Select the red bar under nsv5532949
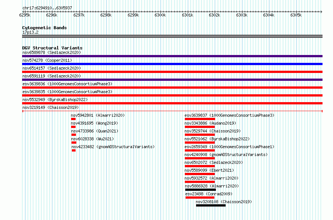Image resolution: width=333 pixels, height=220 pixels. pyautogui.click(x=172, y=103)
